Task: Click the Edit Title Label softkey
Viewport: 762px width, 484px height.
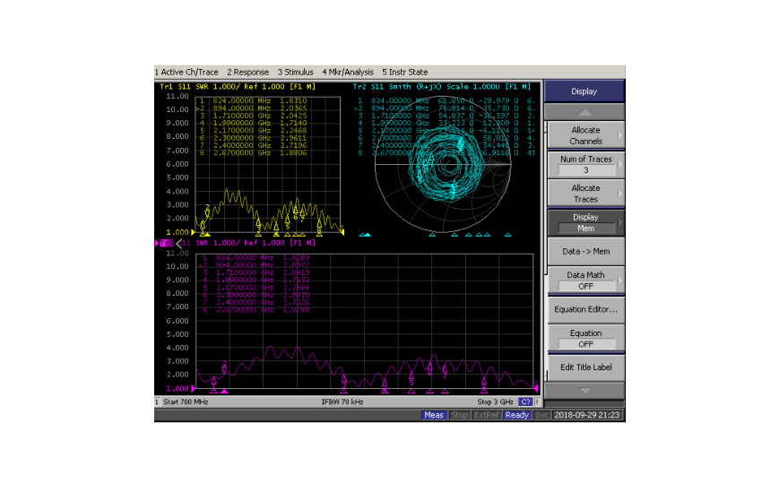Action: tap(584, 367)
